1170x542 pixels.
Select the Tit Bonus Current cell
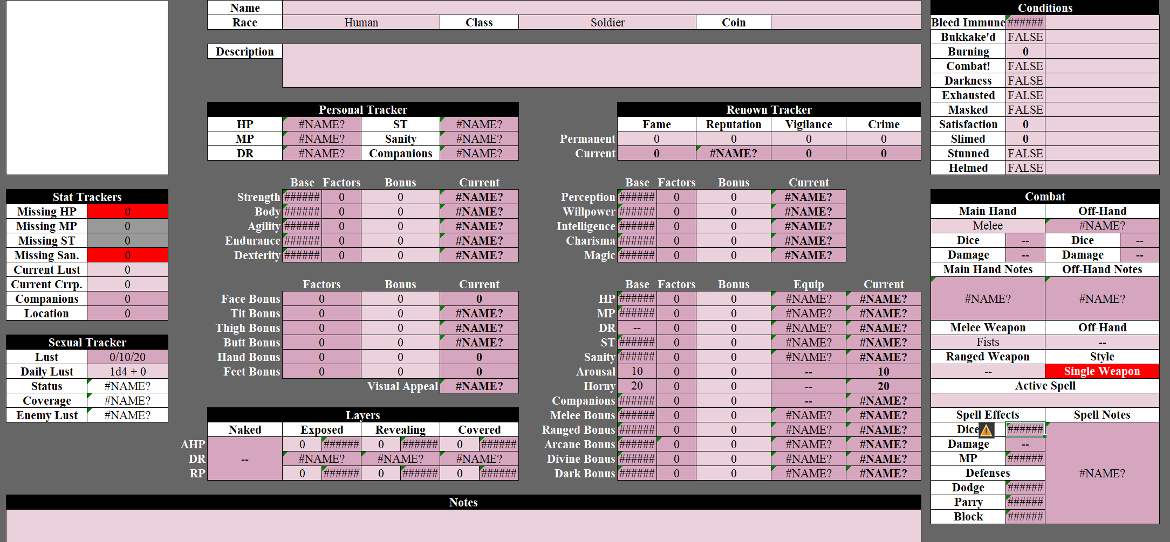point(479,313)
